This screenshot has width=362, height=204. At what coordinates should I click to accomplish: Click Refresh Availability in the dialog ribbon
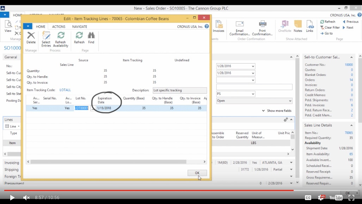tap(61, 39)
